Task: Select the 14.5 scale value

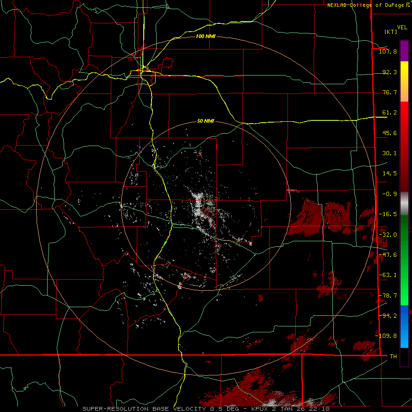Action: point(390,173)
